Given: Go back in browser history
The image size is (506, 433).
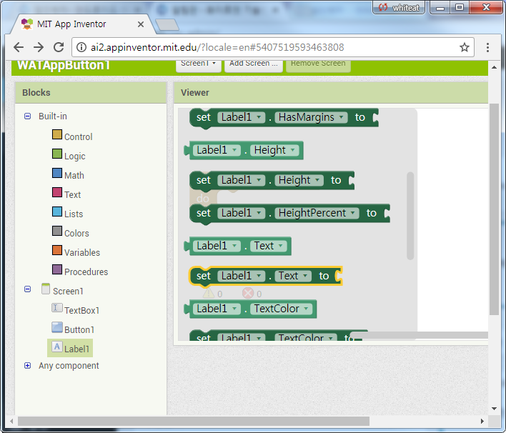Looking at the screenshot, I should tap(19, 47).
